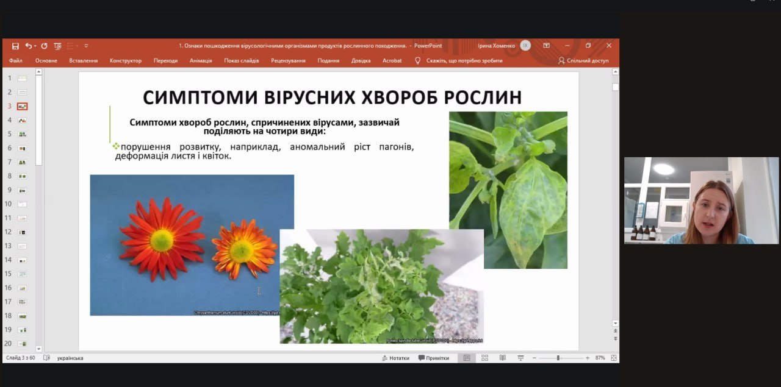This screenshot has width=781, height=387.
Task: Switch to Reading view icon
Action: pyautogui.click(x=502, y=358)
